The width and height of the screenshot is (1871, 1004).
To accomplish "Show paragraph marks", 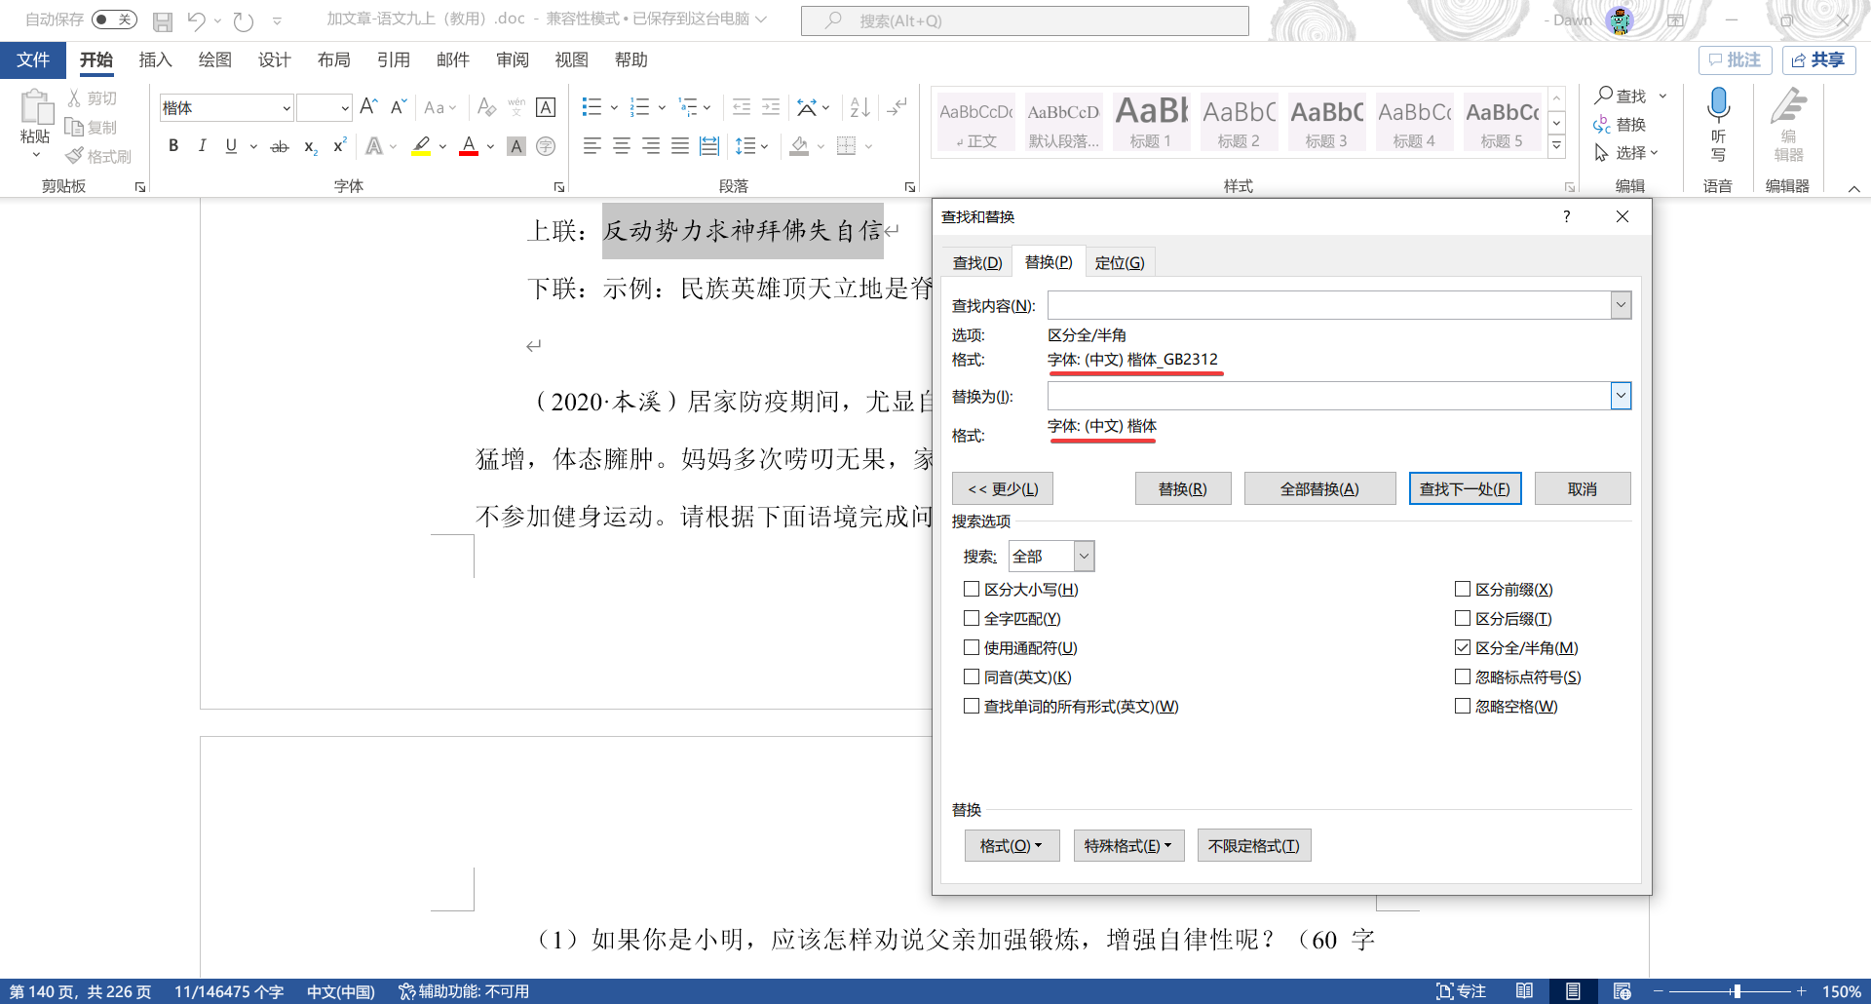I will coord(897,107).
